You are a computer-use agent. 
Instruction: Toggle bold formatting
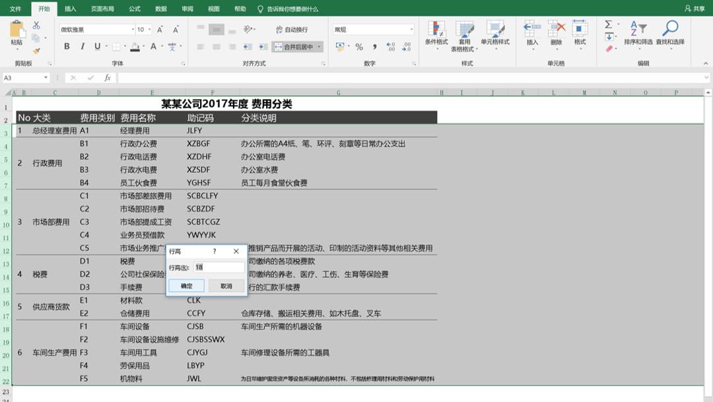coord(67,47)
